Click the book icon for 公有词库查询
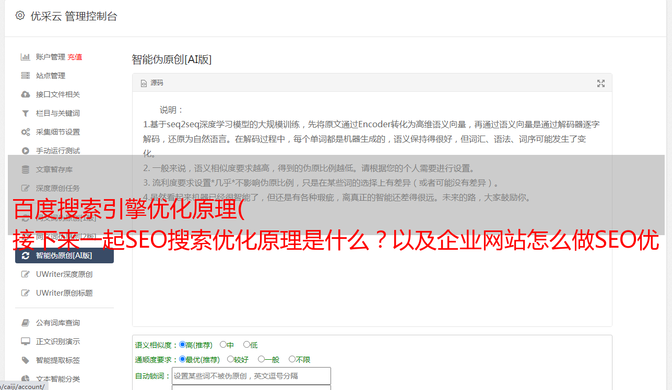Image resolution: width=672 pixels, height=390 pixels. pos(25,323)
